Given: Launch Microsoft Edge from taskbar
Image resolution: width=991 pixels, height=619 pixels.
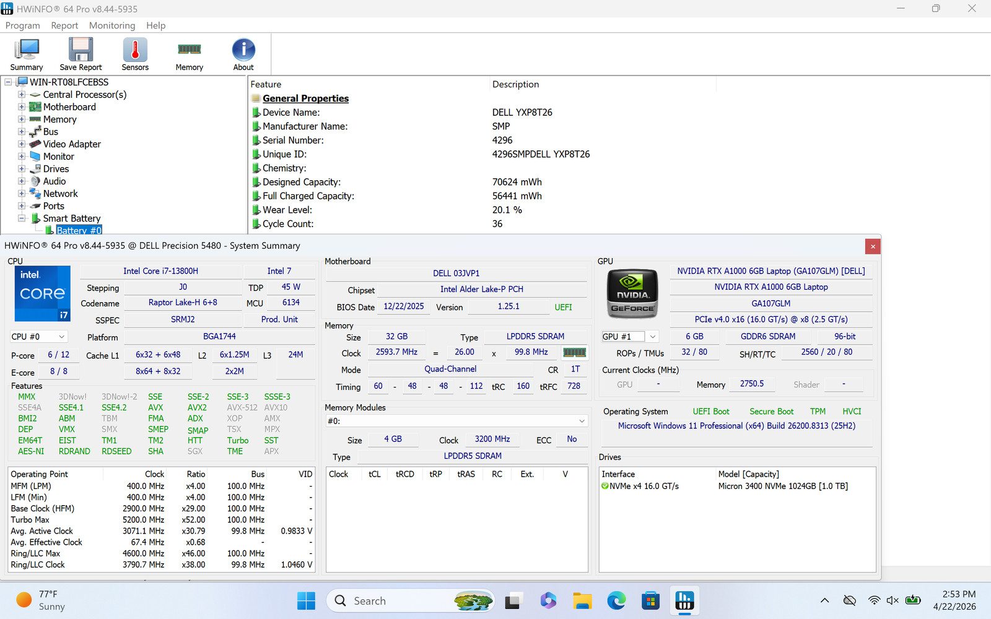Looking at the screenshot, I should tap(616, 600).
